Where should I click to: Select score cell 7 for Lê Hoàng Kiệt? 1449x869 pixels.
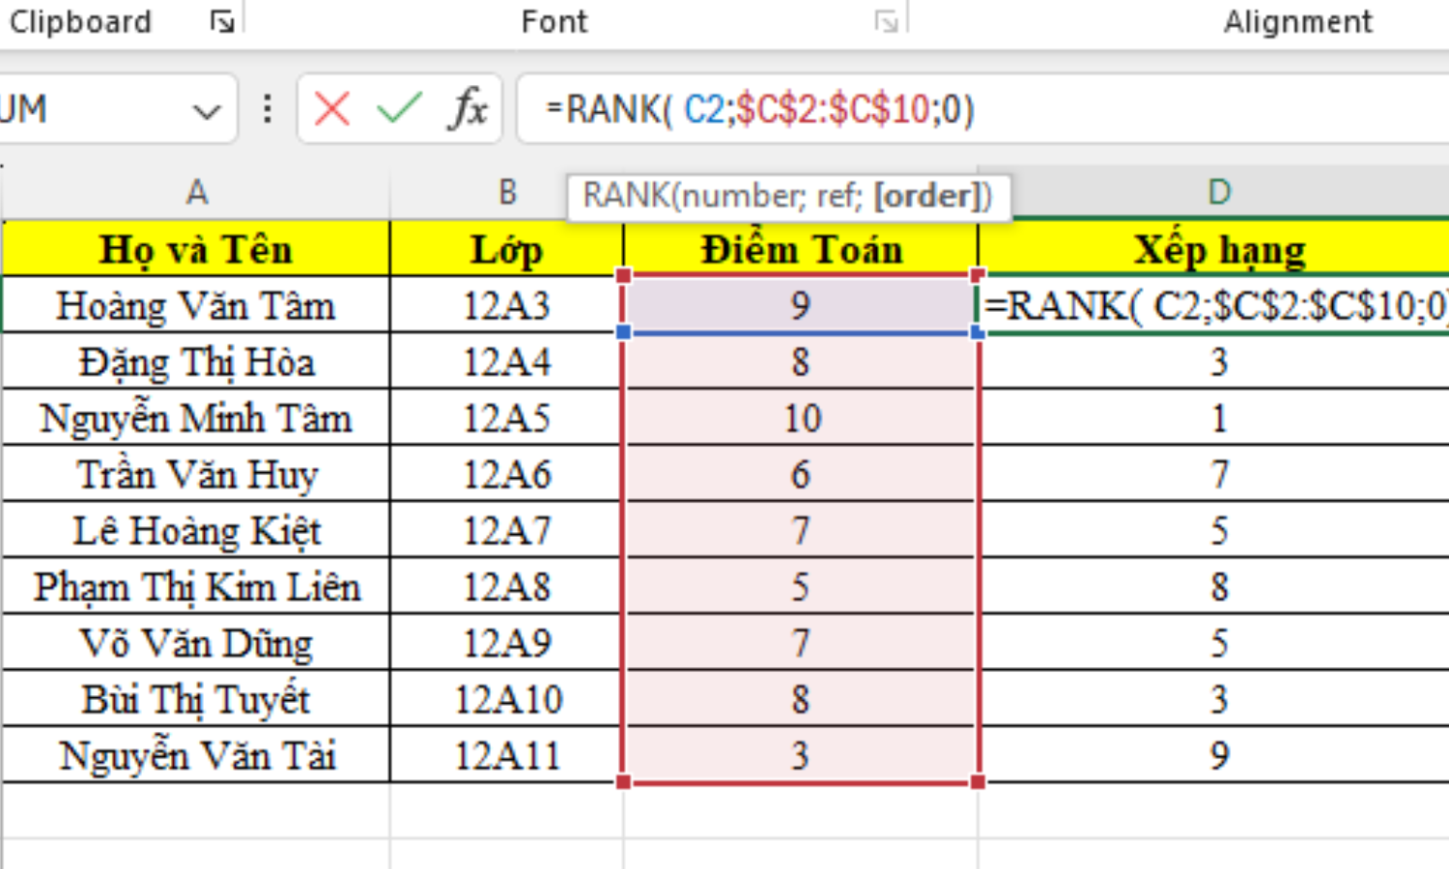[801, 530]
